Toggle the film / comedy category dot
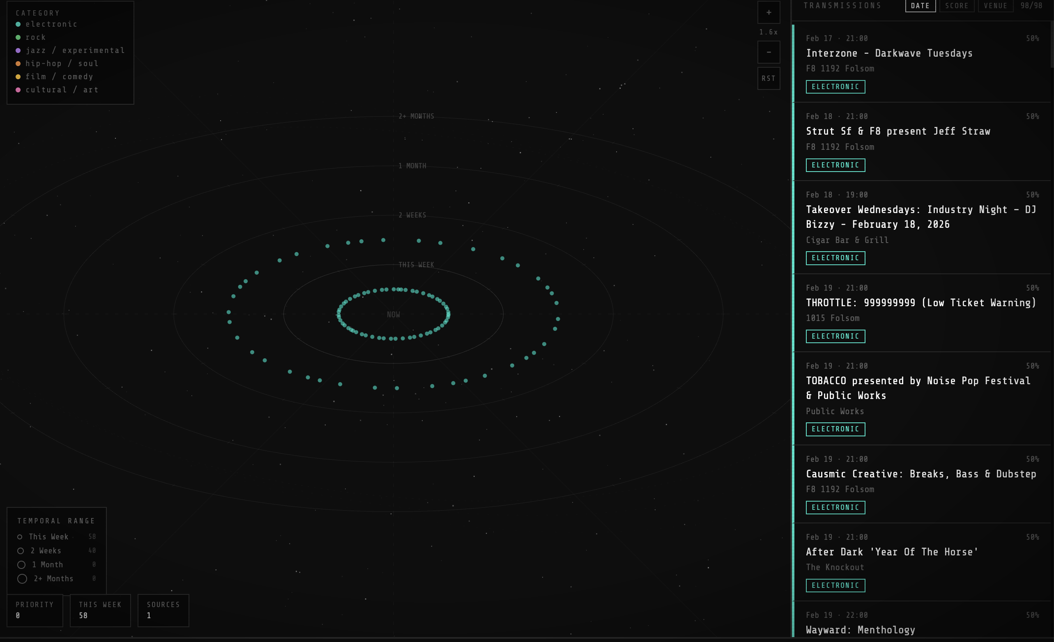This screenshot has width=1054, height=642. click(18, 76)
